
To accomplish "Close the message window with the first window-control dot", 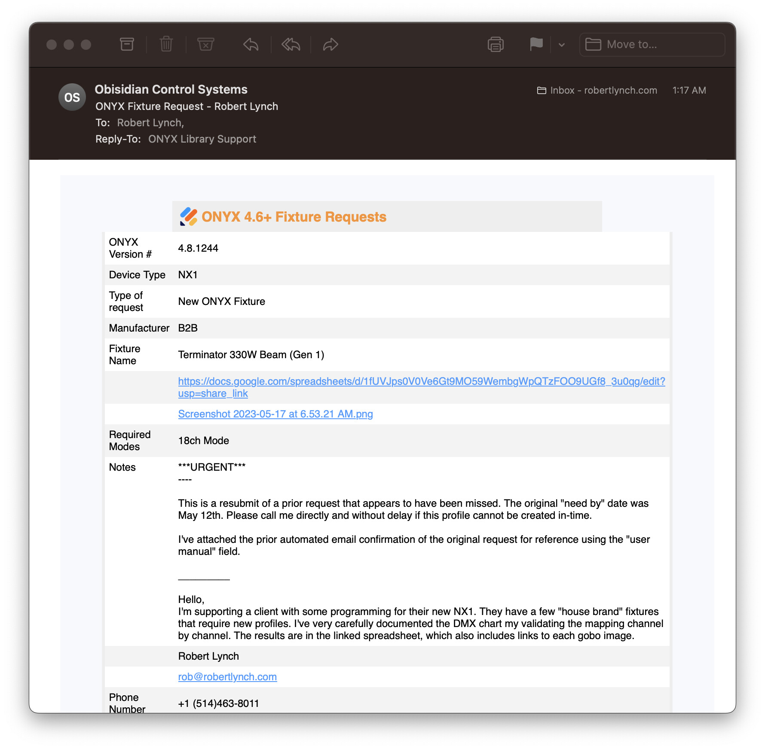I will (52, 45).
